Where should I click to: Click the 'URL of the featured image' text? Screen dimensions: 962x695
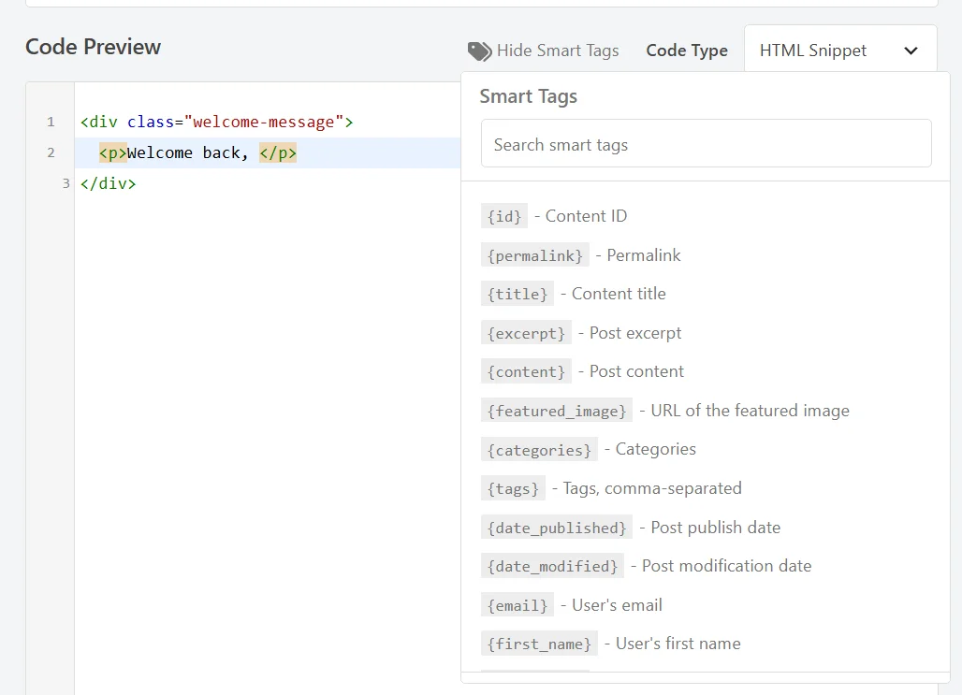coord(750,411)
